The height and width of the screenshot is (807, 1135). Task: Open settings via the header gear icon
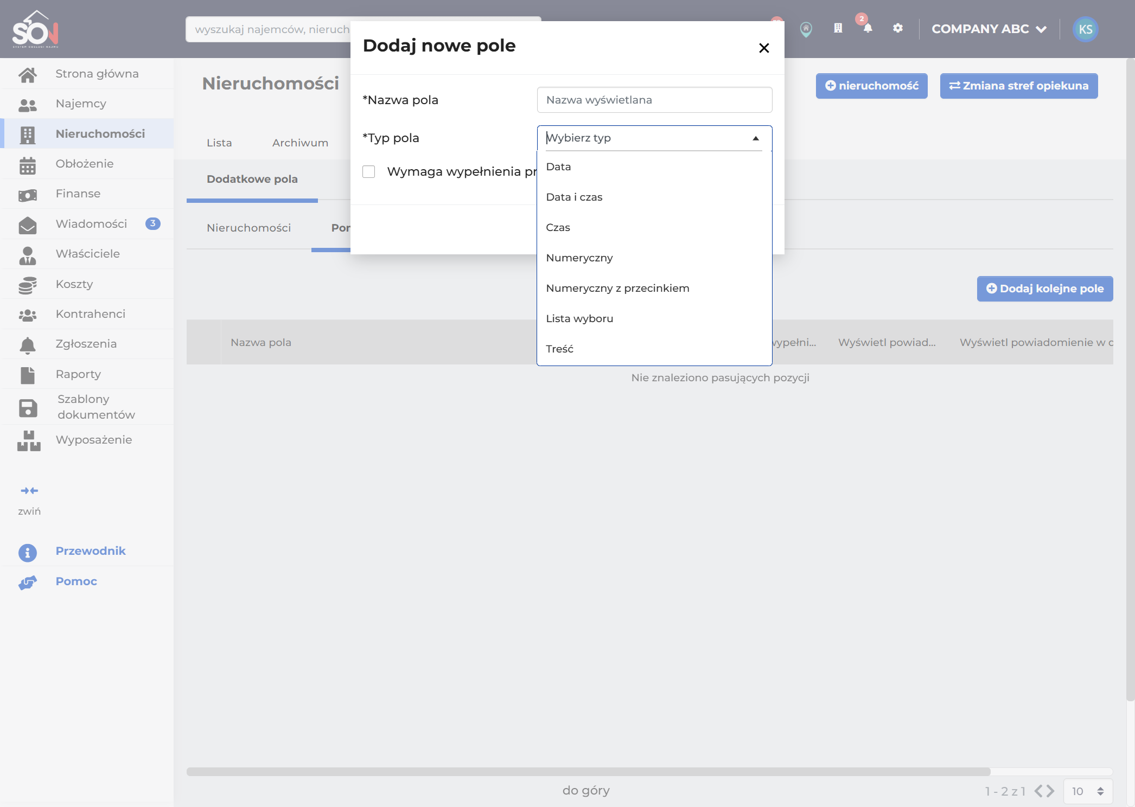898,28
